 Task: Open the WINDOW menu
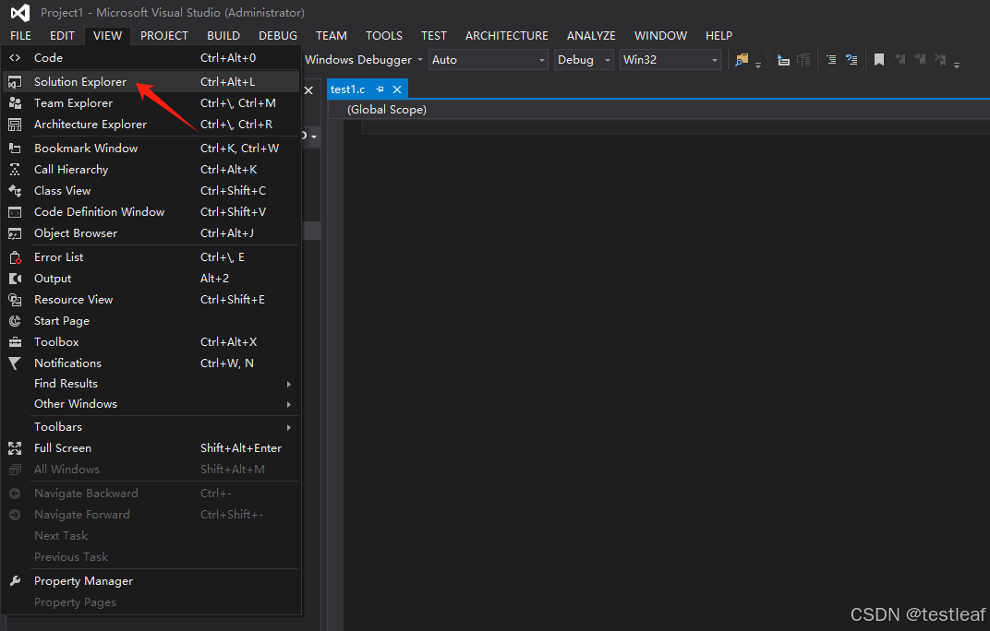click(x=660, y=36)
